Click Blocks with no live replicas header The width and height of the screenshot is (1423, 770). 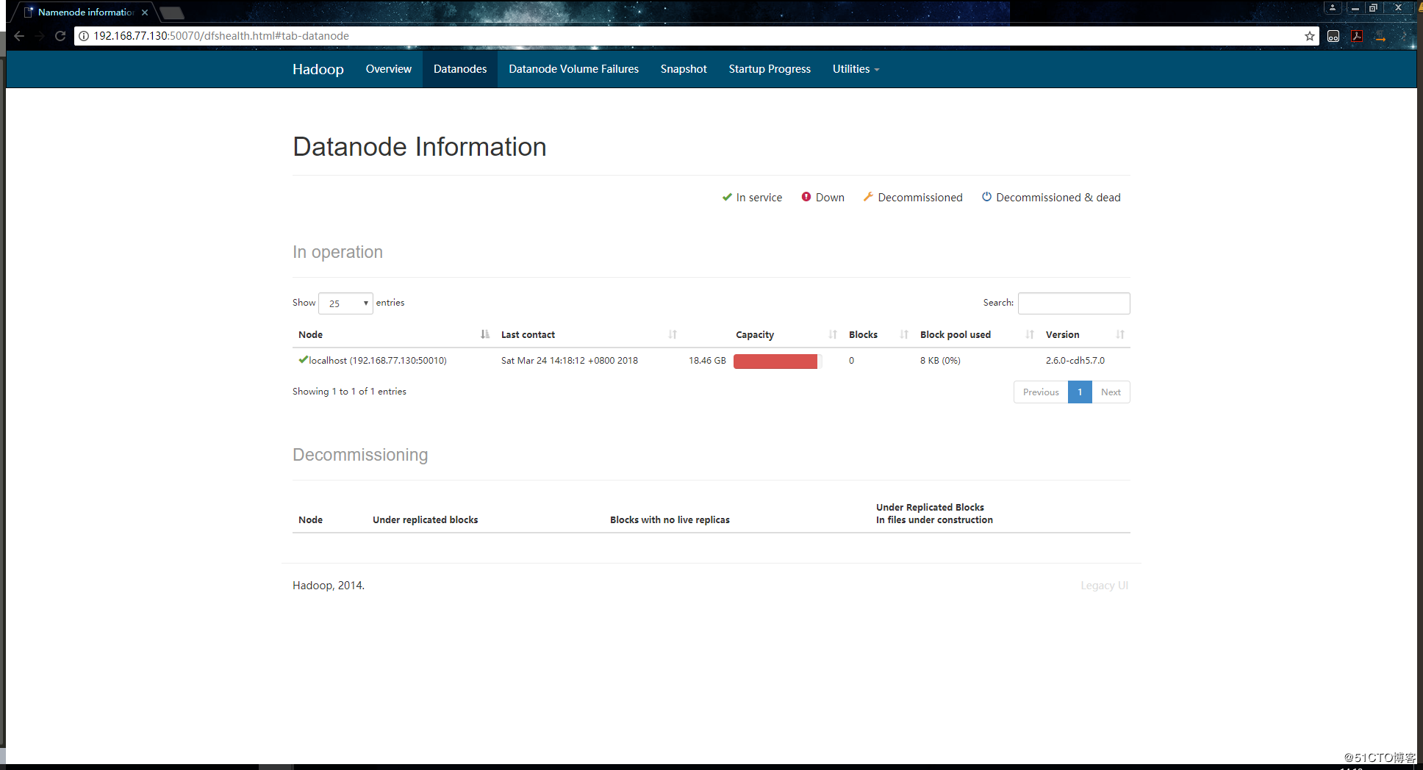pos(670,519)
